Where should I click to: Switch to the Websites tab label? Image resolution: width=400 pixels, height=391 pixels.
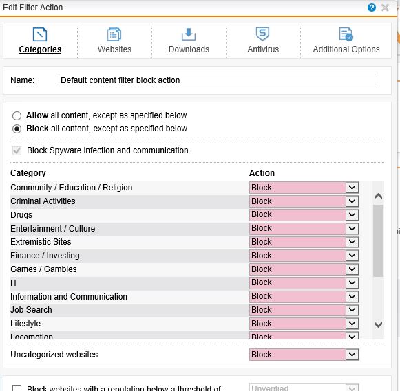(x=114, y=49)
